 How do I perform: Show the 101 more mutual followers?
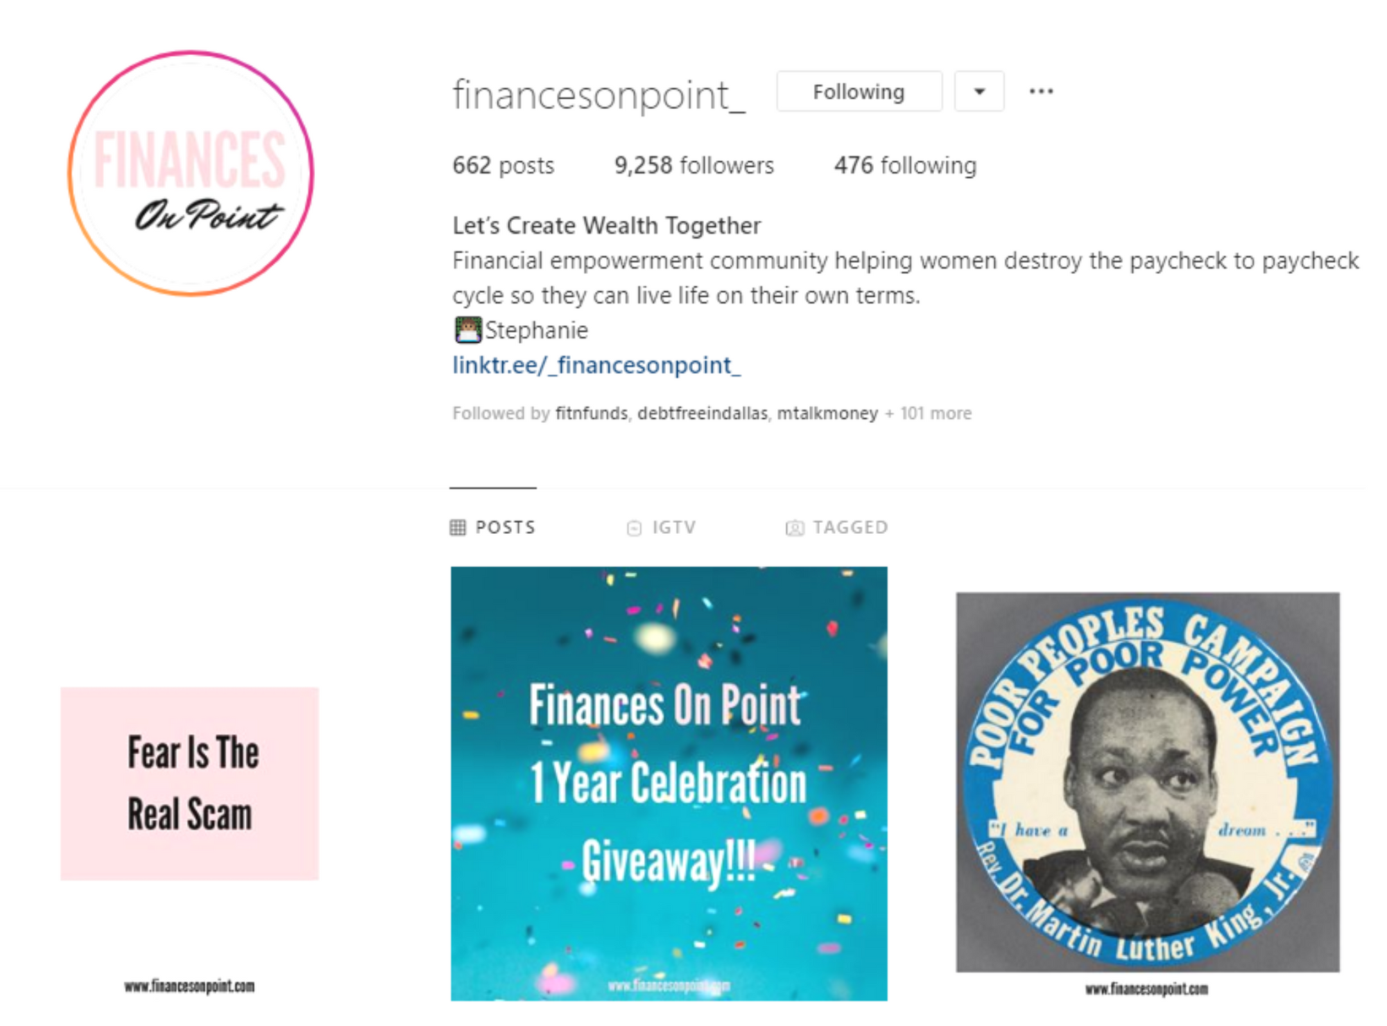pos(929,413)
